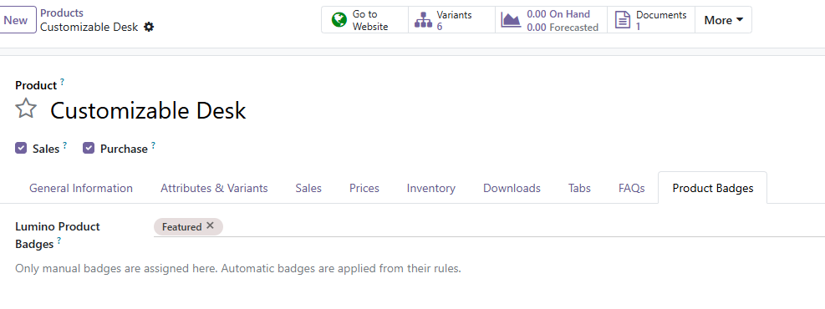The height and width of the screenshot is (309, 825).
Task: Click the gear icon beside Customizable Desk breadcrumb
Action: click(149, 27)
